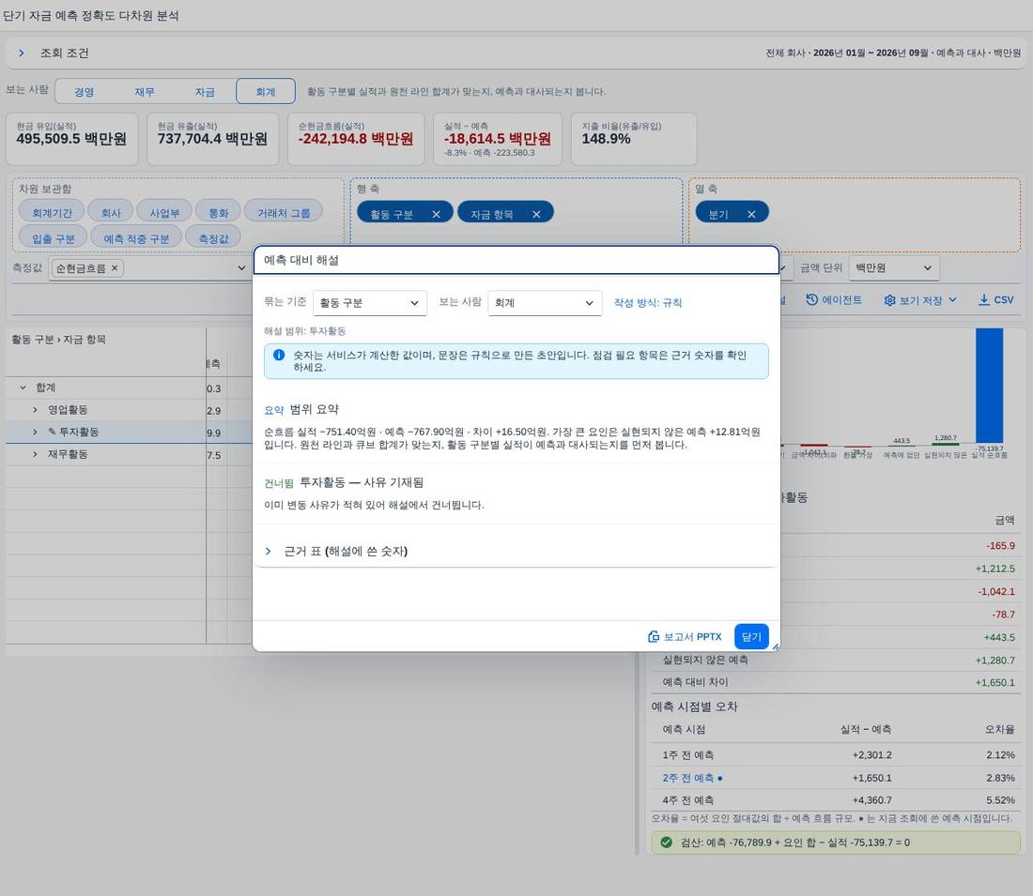Click the 측정값 dimension chip
Image resolution: width=1033 pixels, height=896 pixels.
coord(213,238)
